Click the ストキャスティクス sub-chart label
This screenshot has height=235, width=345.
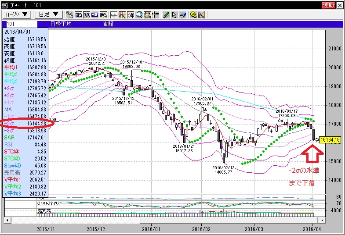(48, 203)
